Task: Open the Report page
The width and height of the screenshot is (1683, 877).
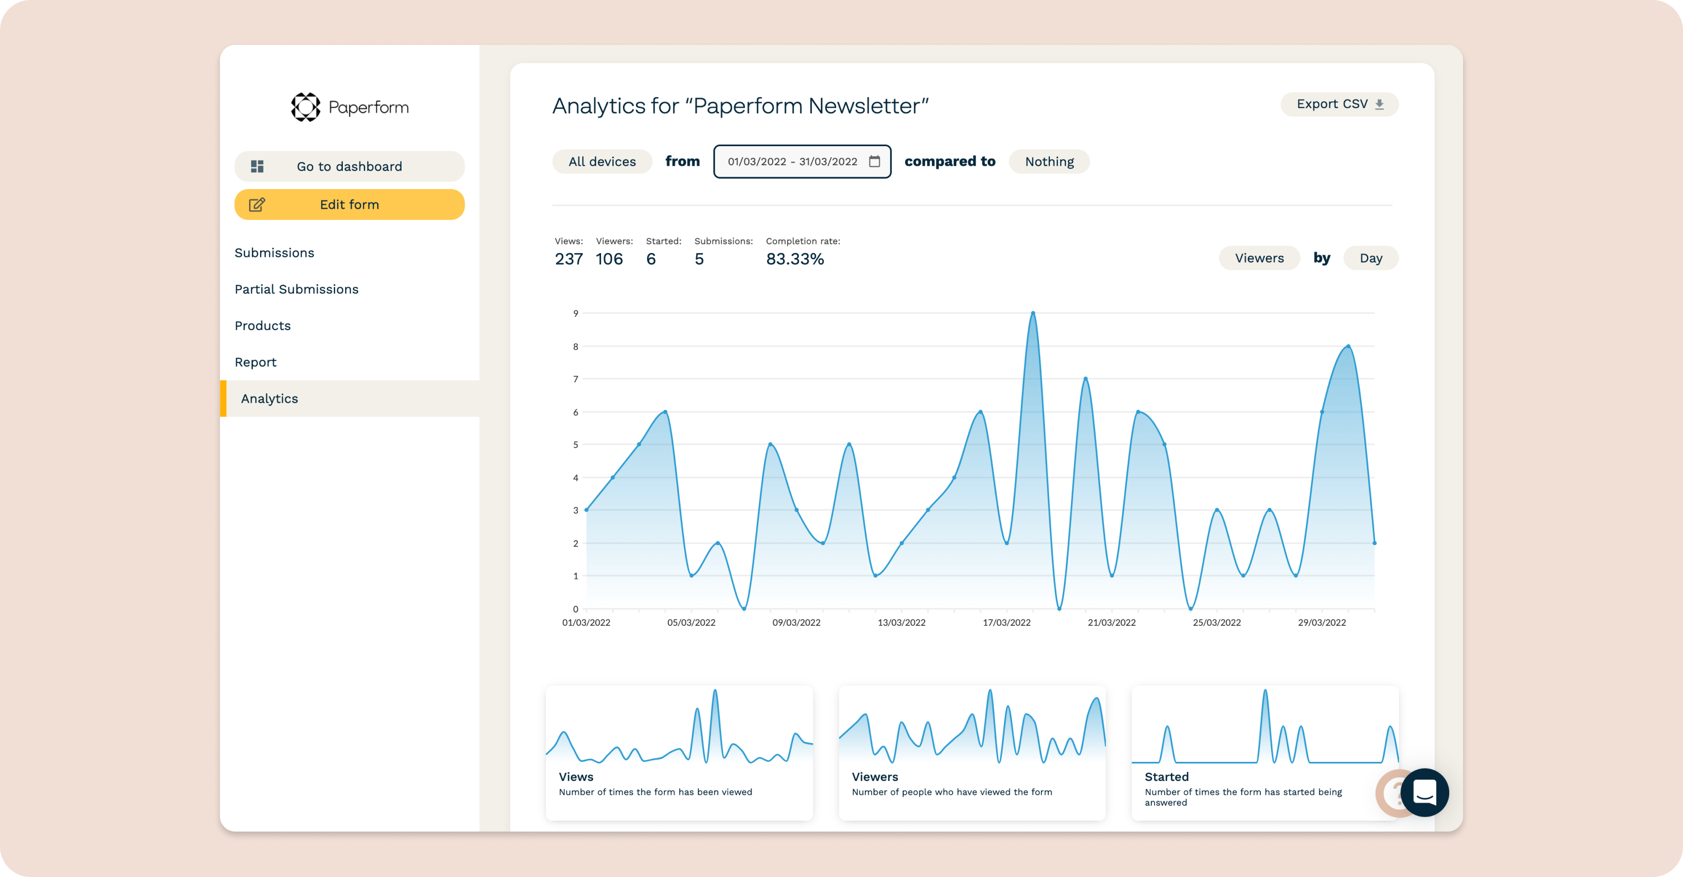Action: coord(255,362)
